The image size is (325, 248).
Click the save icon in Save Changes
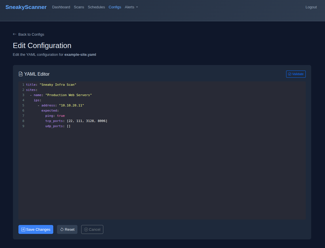pyautogui.click(x=23, y=230)
